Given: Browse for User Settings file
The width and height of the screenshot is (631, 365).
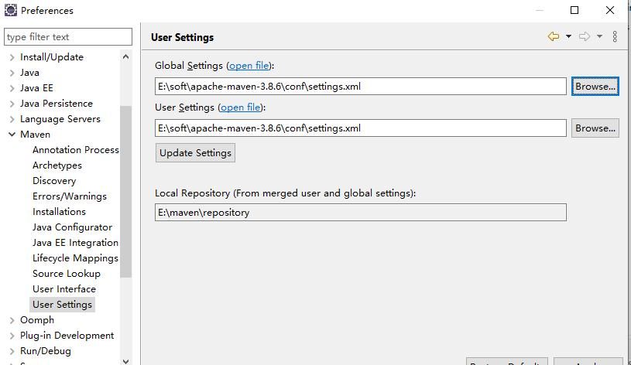Looking at the screenshot, I should pos(595,128).
